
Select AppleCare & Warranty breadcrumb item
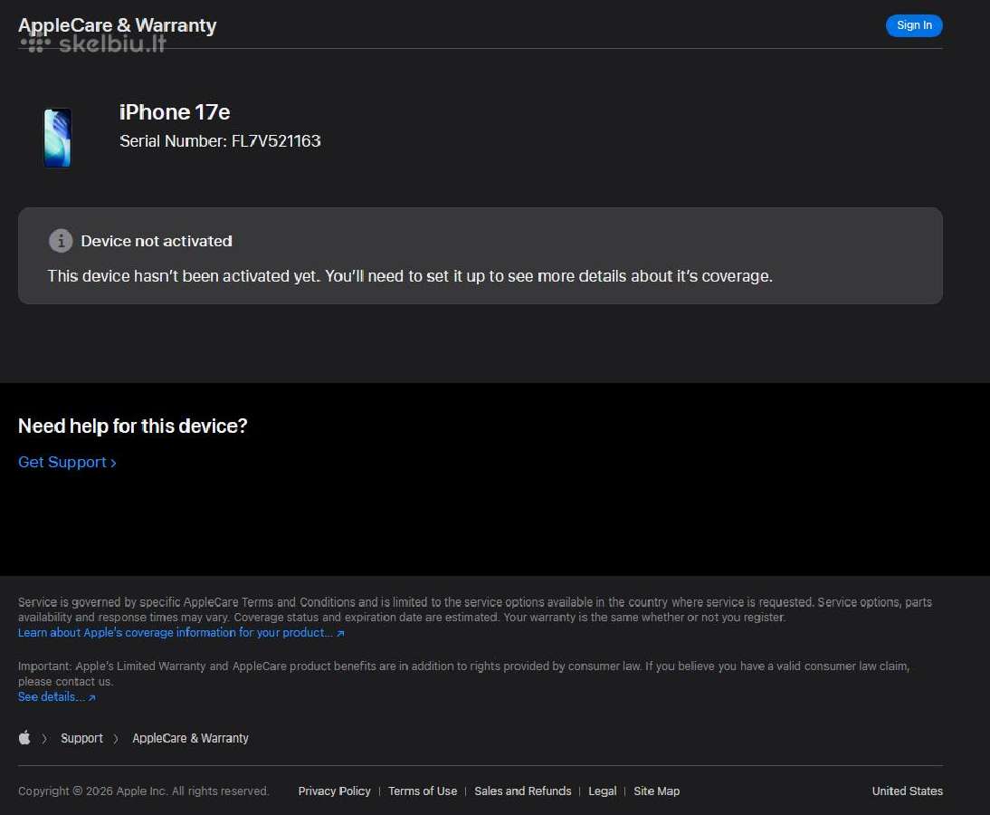pyautogui.click(x=190, y=738)
